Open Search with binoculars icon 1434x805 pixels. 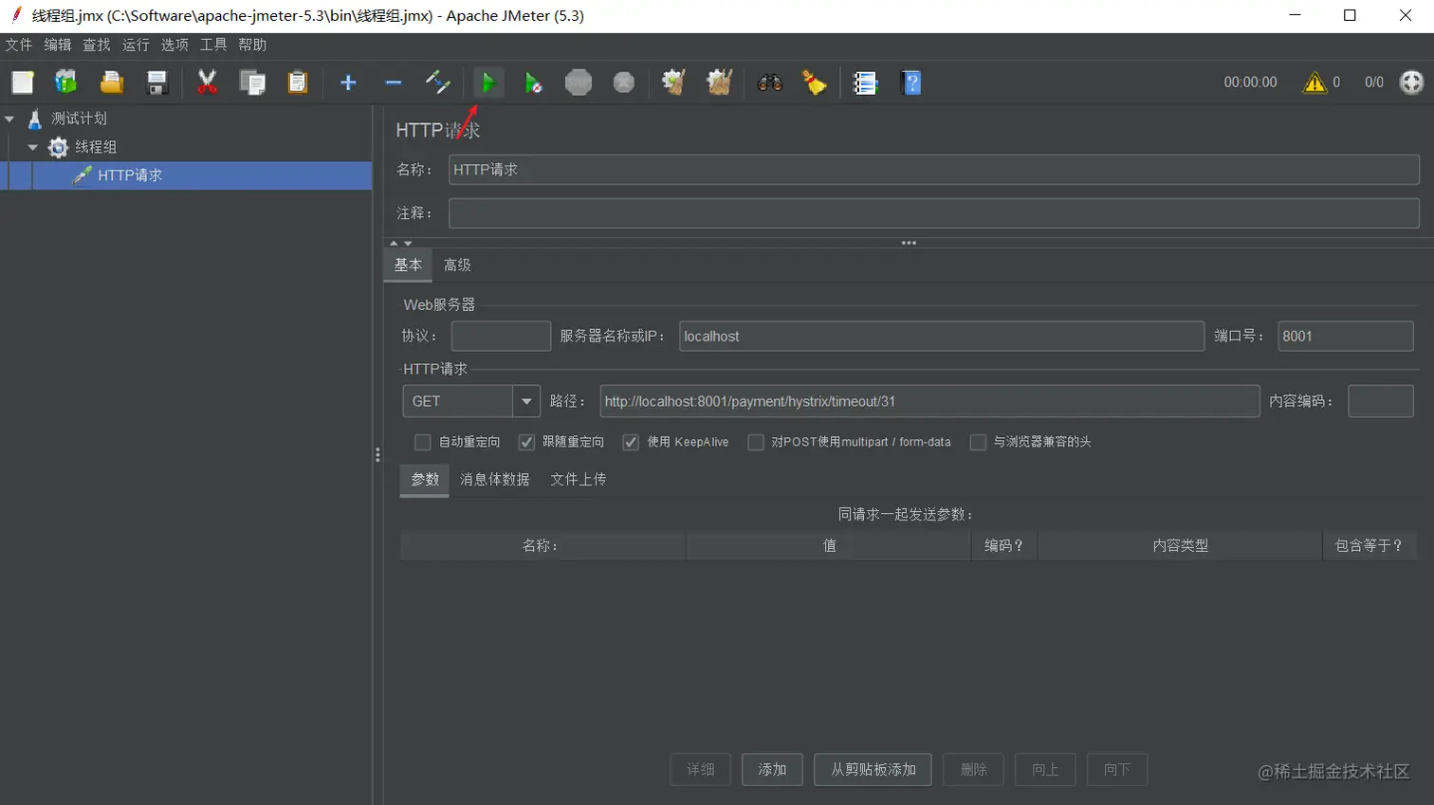coord(770,82)
